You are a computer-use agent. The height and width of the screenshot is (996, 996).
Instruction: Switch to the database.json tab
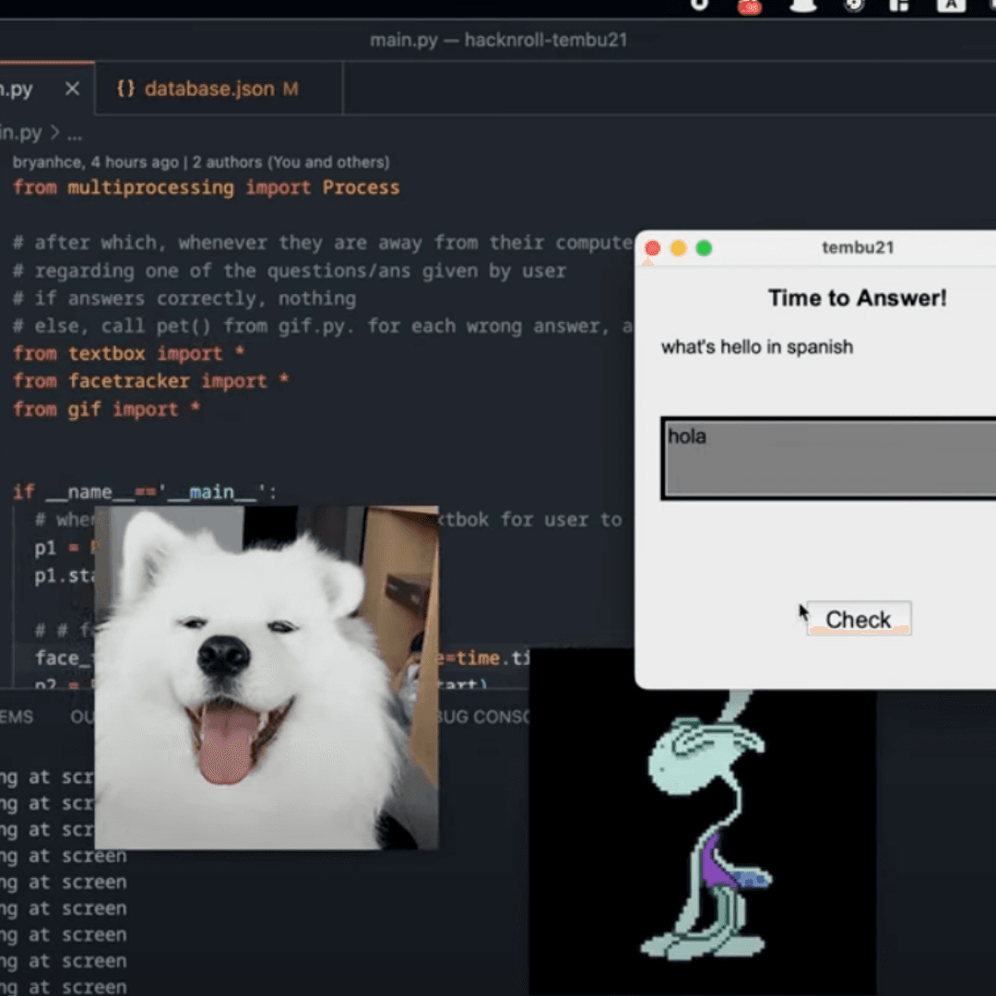(209, 89)
